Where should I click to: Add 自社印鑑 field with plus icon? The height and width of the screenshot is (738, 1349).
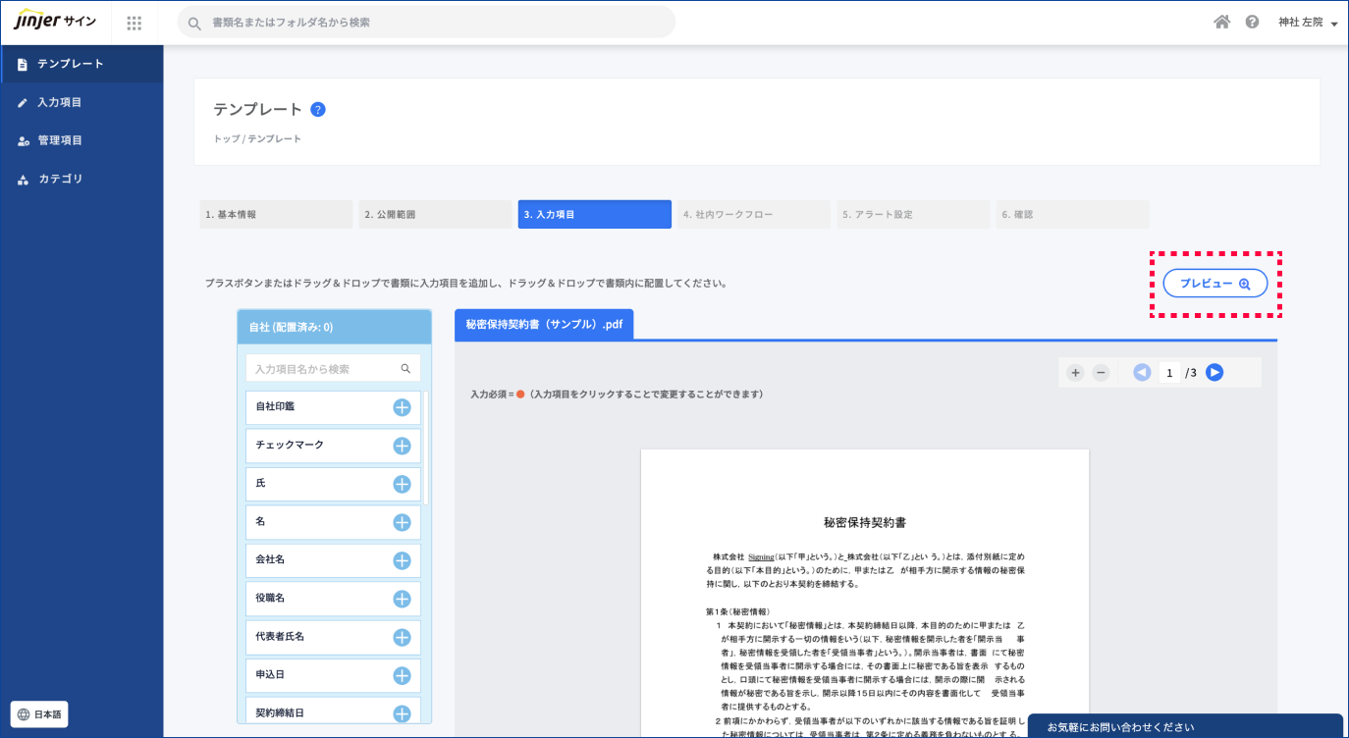(402, 407)
